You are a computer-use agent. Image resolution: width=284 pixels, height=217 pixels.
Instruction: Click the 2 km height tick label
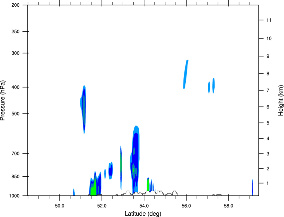268,169
